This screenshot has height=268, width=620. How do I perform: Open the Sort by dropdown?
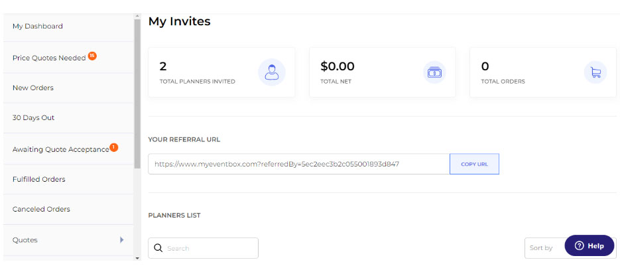(x=544, y=247)
